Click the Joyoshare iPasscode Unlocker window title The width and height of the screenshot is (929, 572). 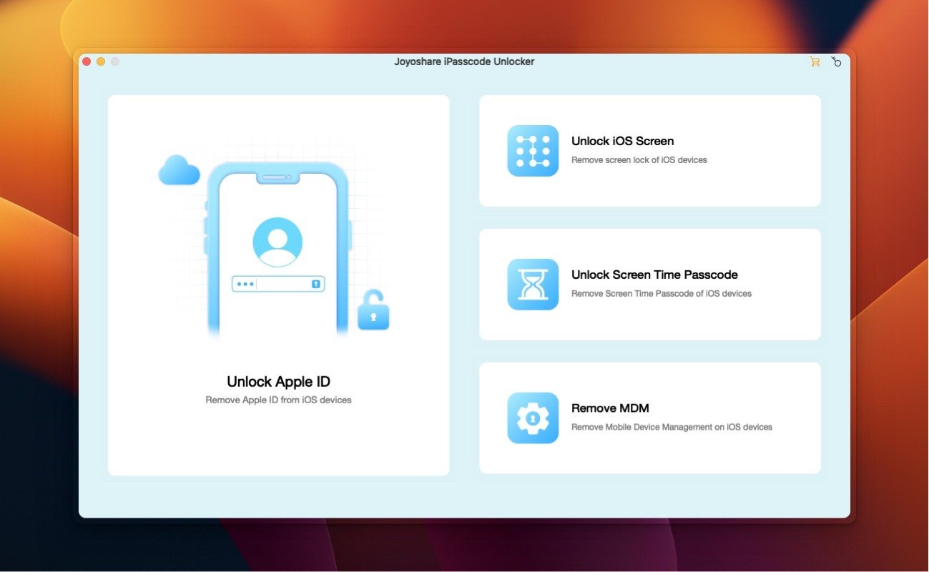[464, 61]
